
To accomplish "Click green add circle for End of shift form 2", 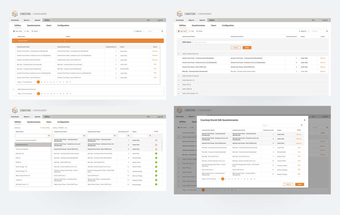I will click(x=156, y=176).
